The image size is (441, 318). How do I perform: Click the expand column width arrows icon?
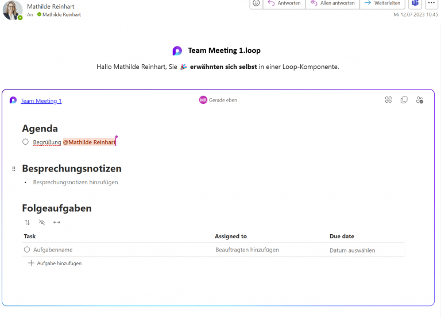pyautogui.click(x=57, y=222)
